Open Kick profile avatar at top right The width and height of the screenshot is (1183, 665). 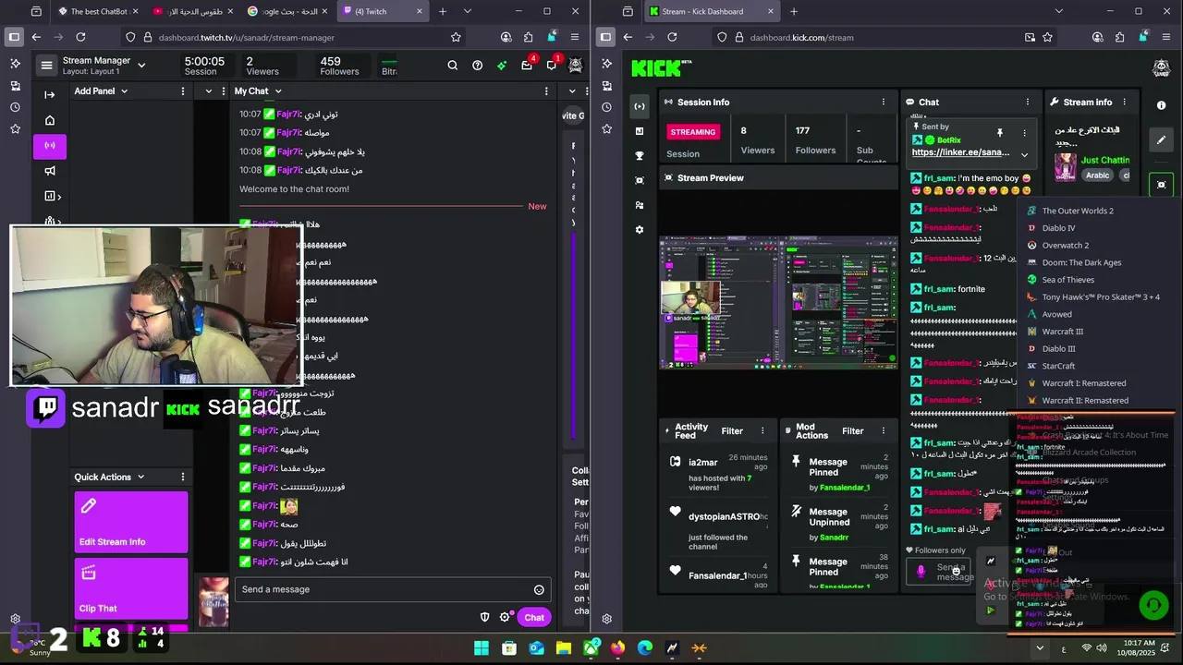(1162, 67)
